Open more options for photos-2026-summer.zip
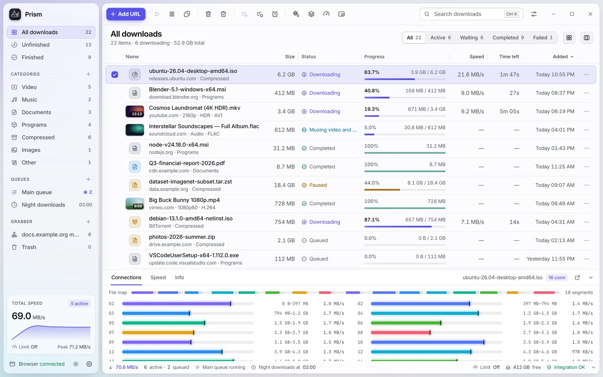 (587, 241)
